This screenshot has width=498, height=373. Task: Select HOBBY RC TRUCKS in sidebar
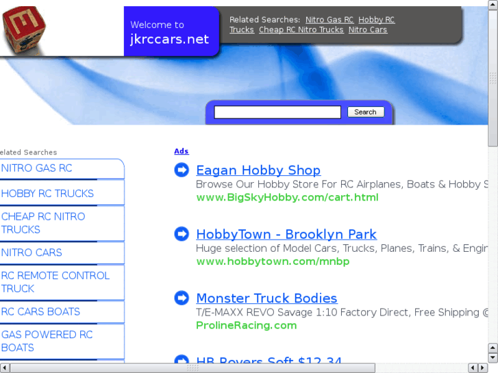(47, 193)
